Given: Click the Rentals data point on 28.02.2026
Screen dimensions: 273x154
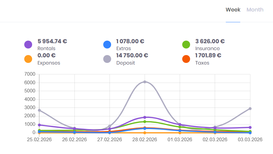Looking at the screenshot, I should 145,117.
